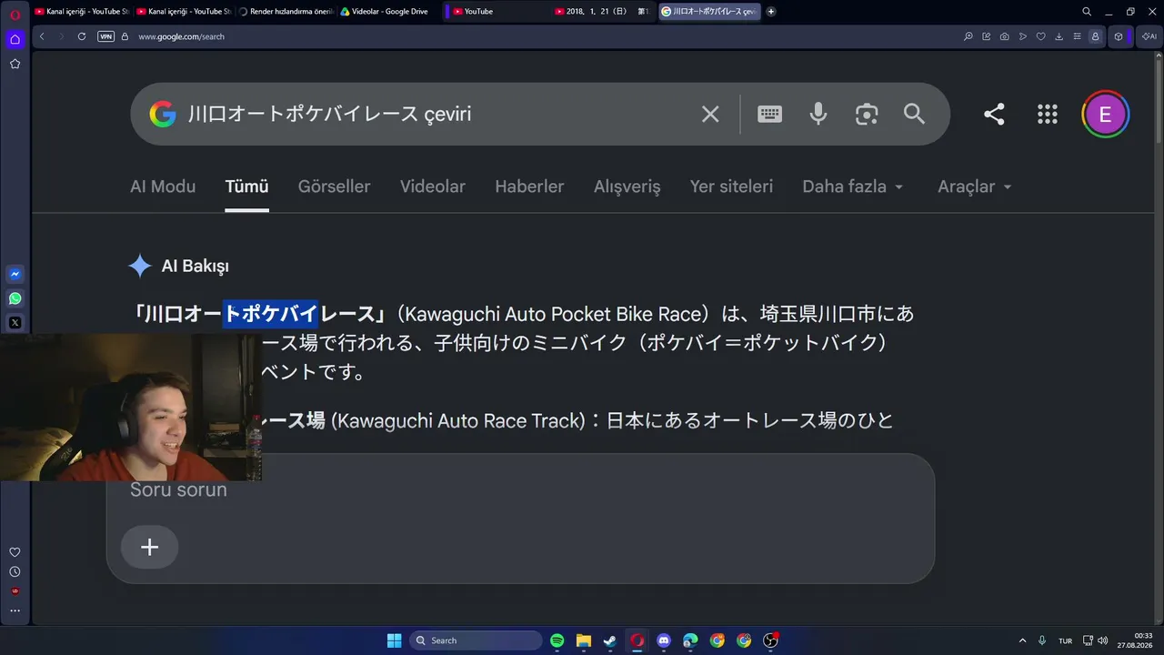Open the sidebar three-dots settings
Viewport: 1164px width, 655px height.
(15, 610)
